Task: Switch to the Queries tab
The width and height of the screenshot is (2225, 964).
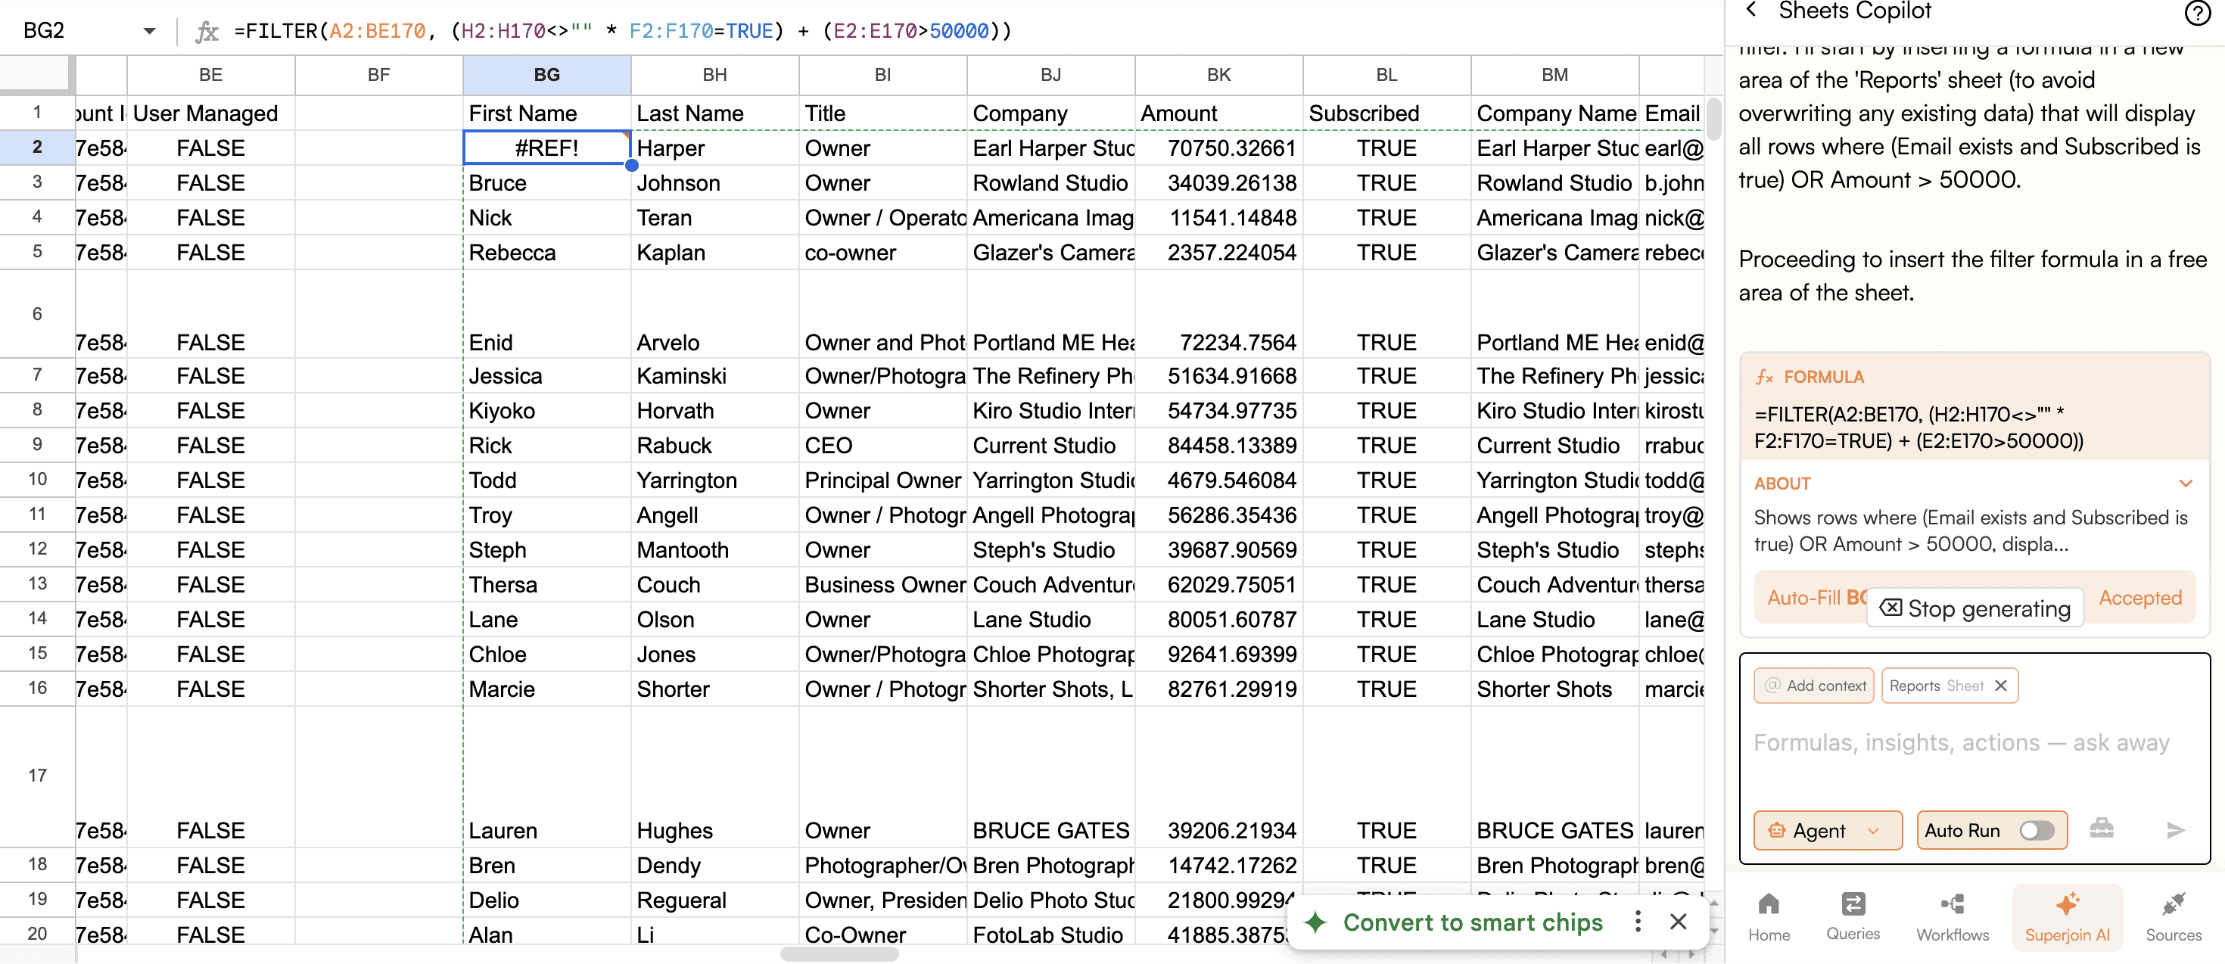Action: click(1852, 916)
